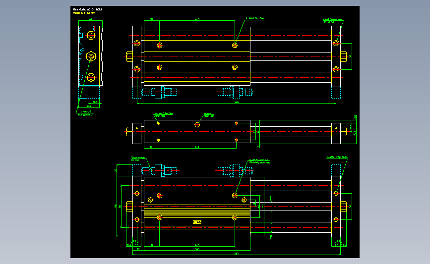Pick the yellow nameplate label on the bottom view body
The height and width of the screenshot is (264, 430).
pyautogui.click(x=197, y=222)
